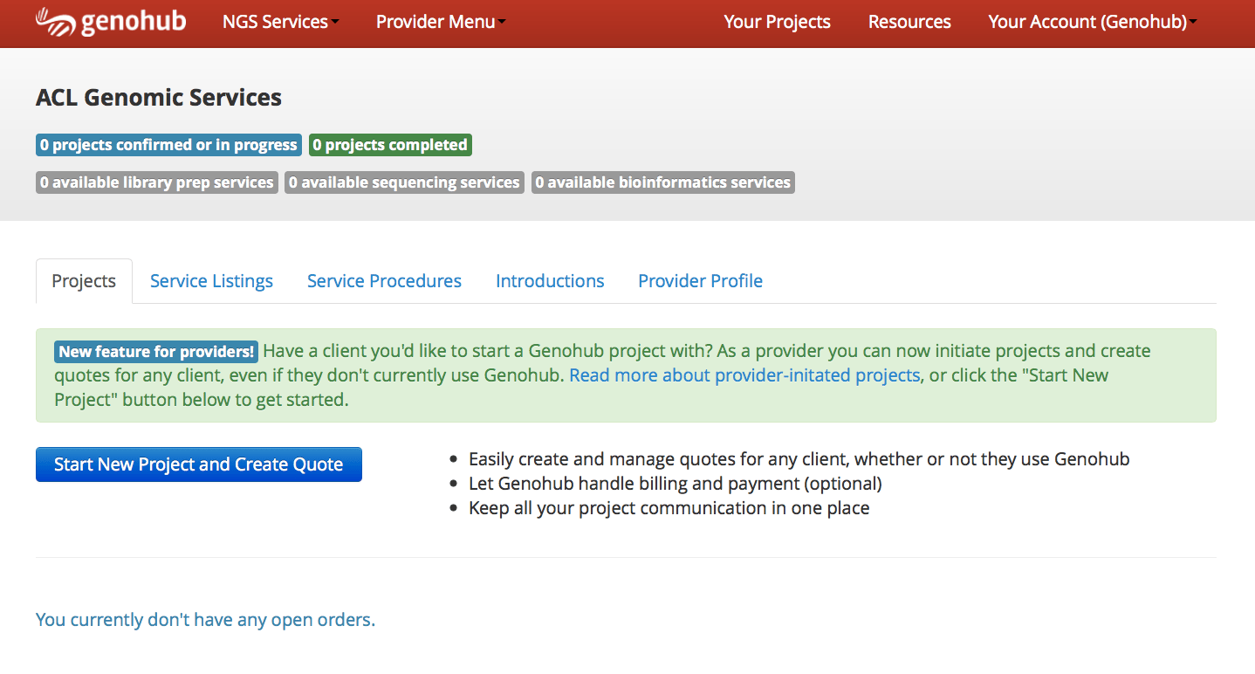Open the NGS Services dropdown
Image resolution: width=1255 pixels, height=674 pixels.
click(x=279, y=21)
